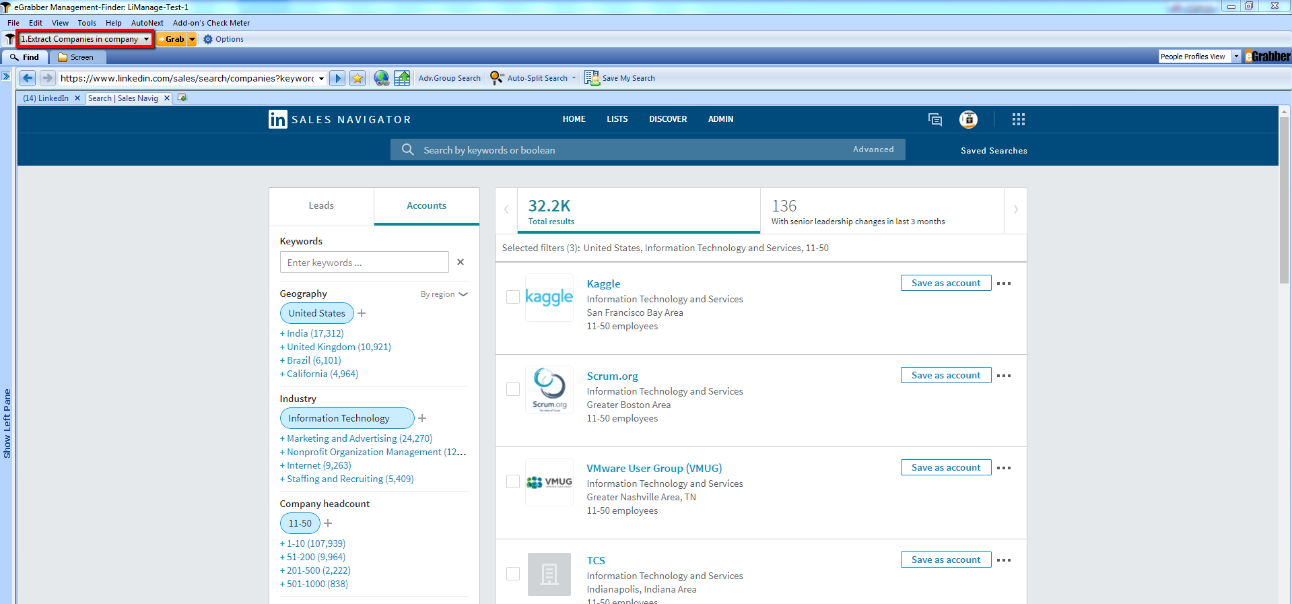This screenshot has width=1292, height=604.
Task: Click the search magnifier icon in the keyword bar
Action: point(408,149)
